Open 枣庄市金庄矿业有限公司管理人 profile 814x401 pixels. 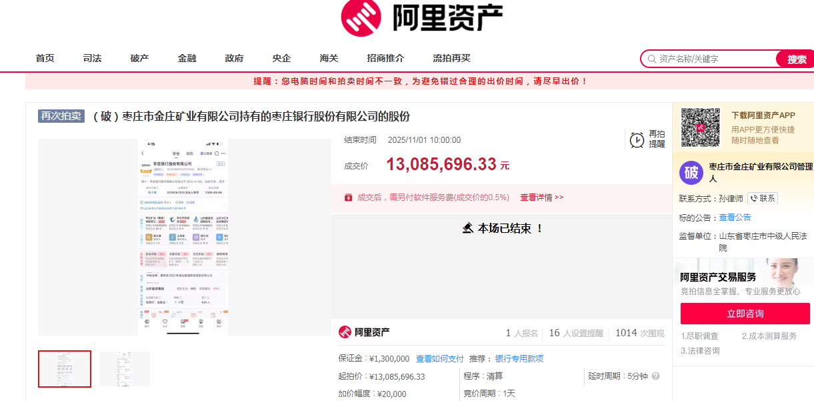point(761,172)
